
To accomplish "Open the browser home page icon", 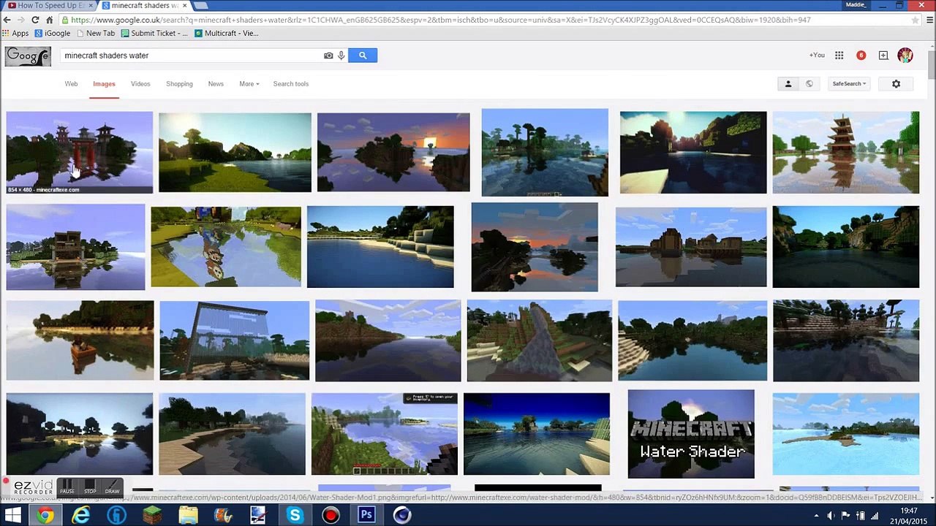I will (50, 20).
